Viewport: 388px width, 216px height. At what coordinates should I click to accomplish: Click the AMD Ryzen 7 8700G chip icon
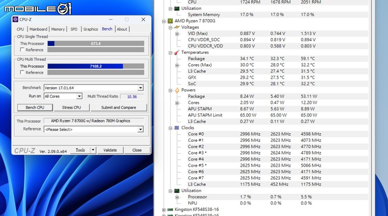point(170,21)
